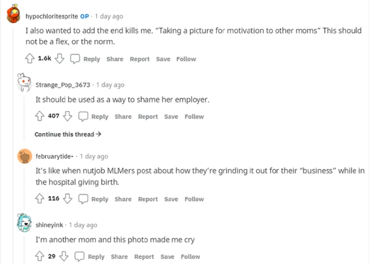Upvote februarytide-'s comment
This screenshot has height=264, width=371.
pos(39,199)
